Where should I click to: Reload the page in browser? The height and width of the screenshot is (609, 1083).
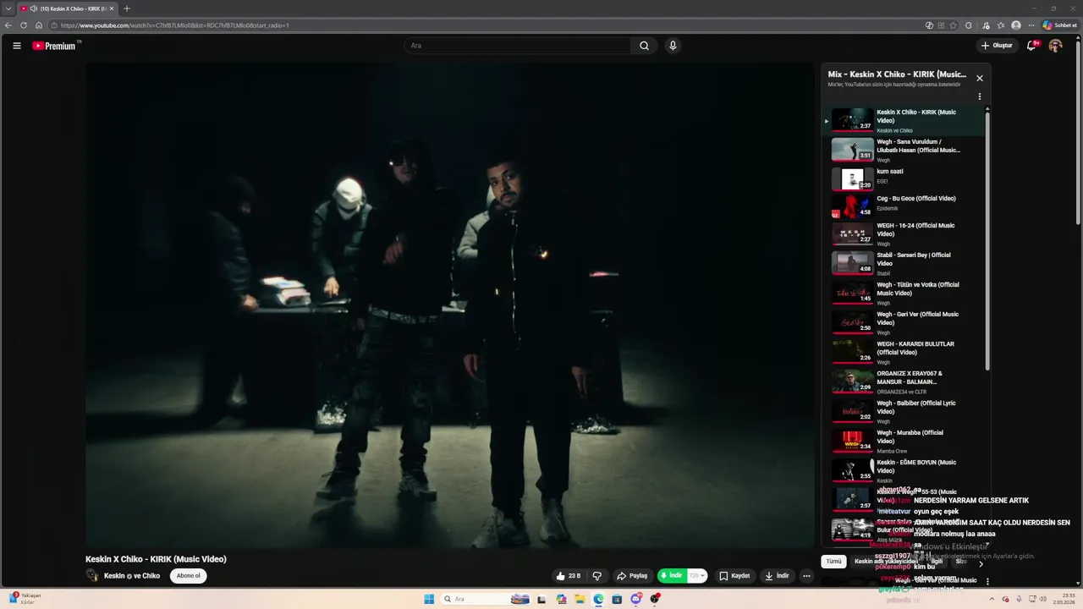(24, 25)
